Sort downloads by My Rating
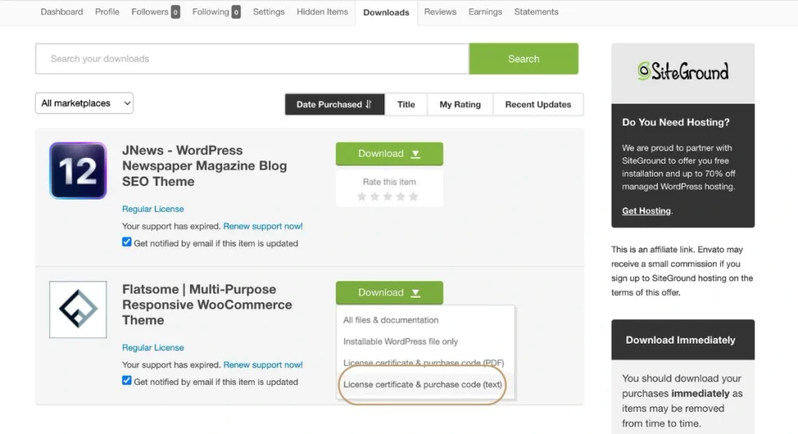 [460, 104]
